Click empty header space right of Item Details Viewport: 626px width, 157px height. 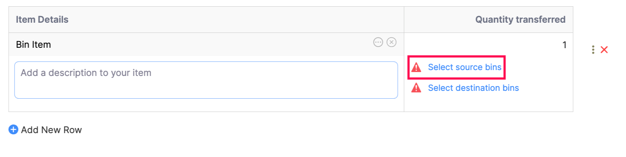pos(235,20)
